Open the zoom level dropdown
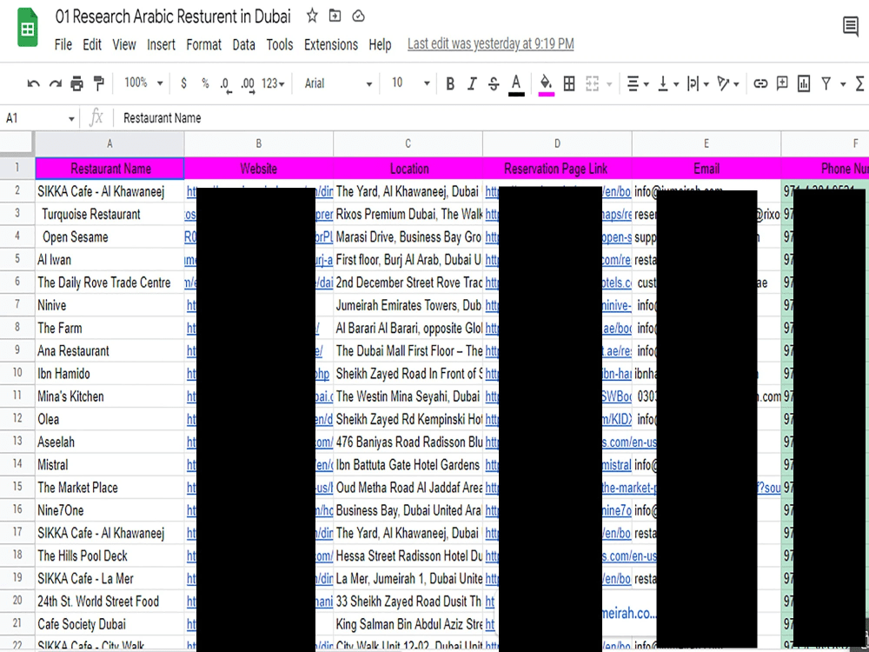The height and width of the screenshot is (652, 869). 143,83
